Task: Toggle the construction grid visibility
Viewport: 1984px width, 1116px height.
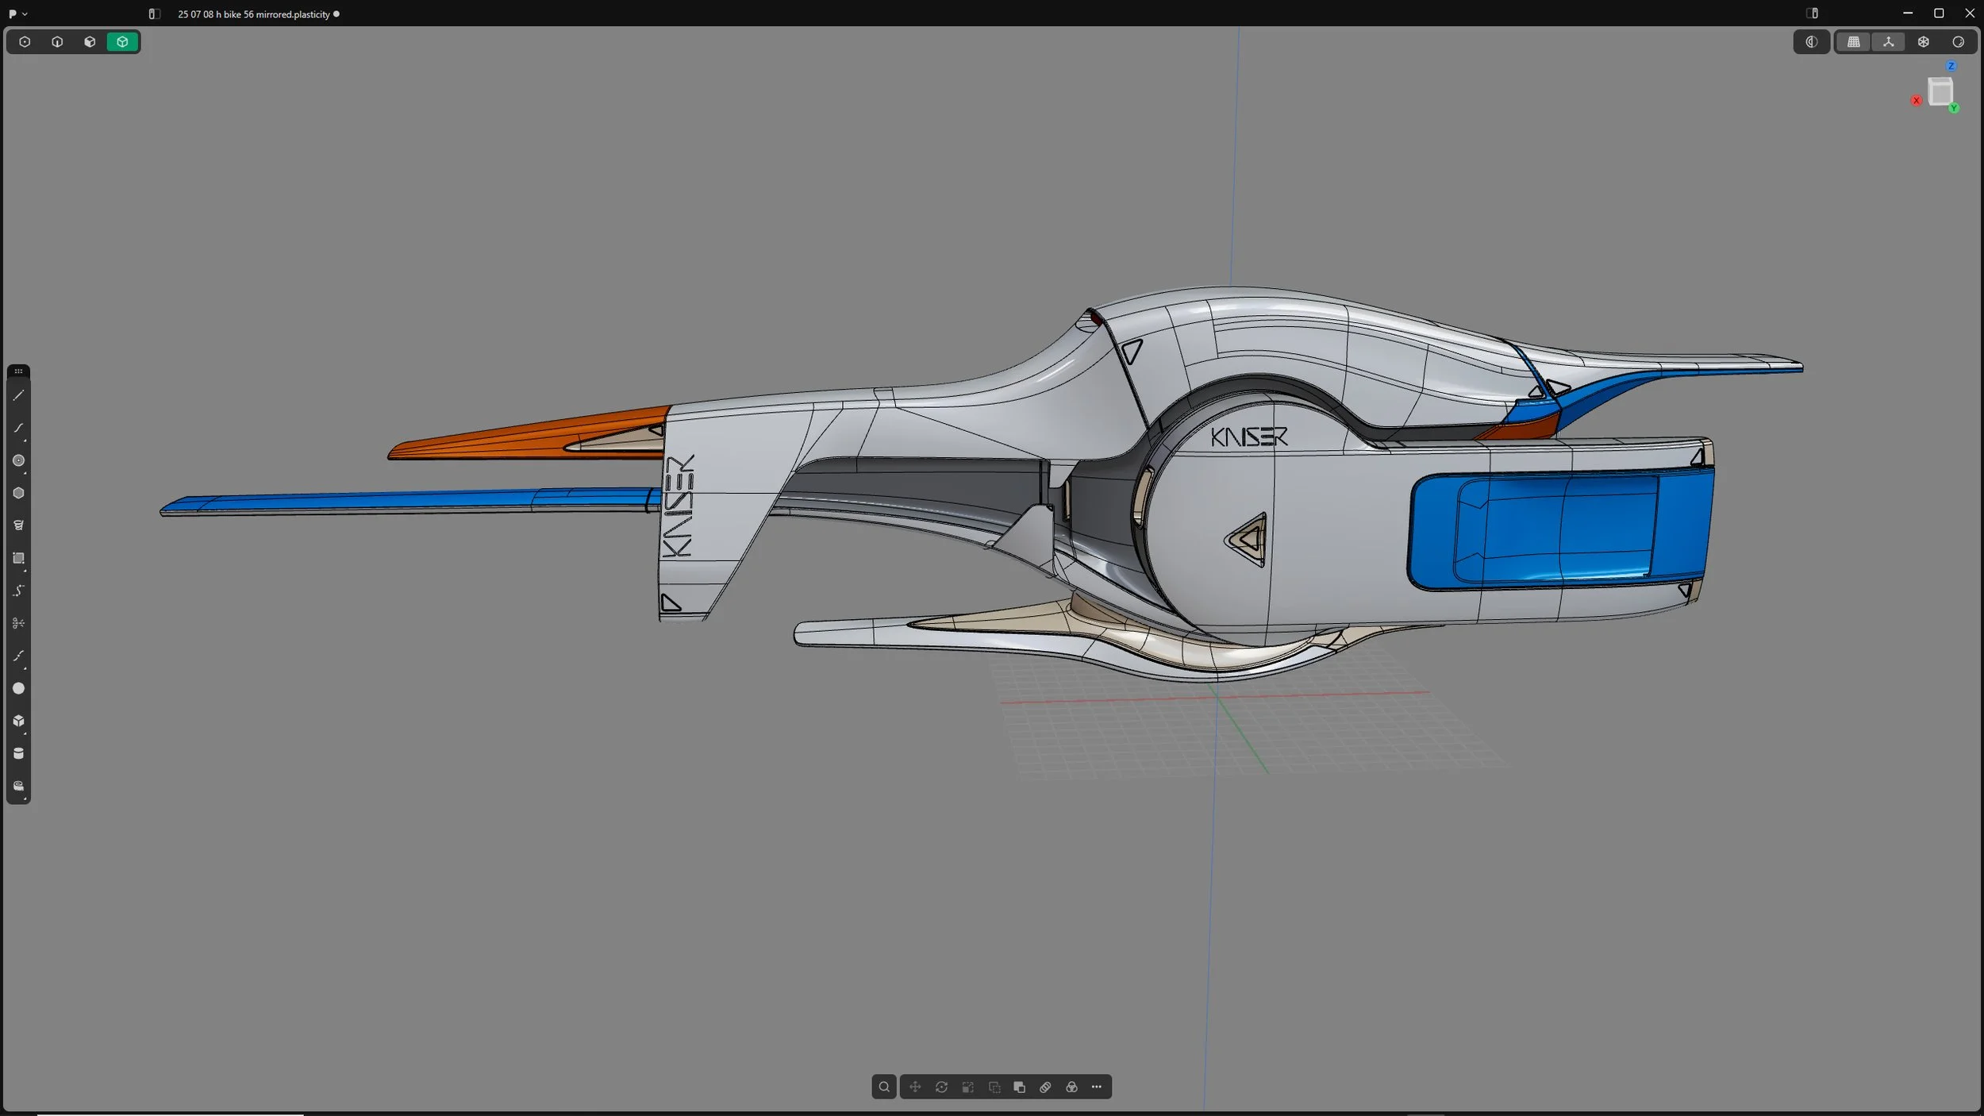Action: tap(1854, 42)
